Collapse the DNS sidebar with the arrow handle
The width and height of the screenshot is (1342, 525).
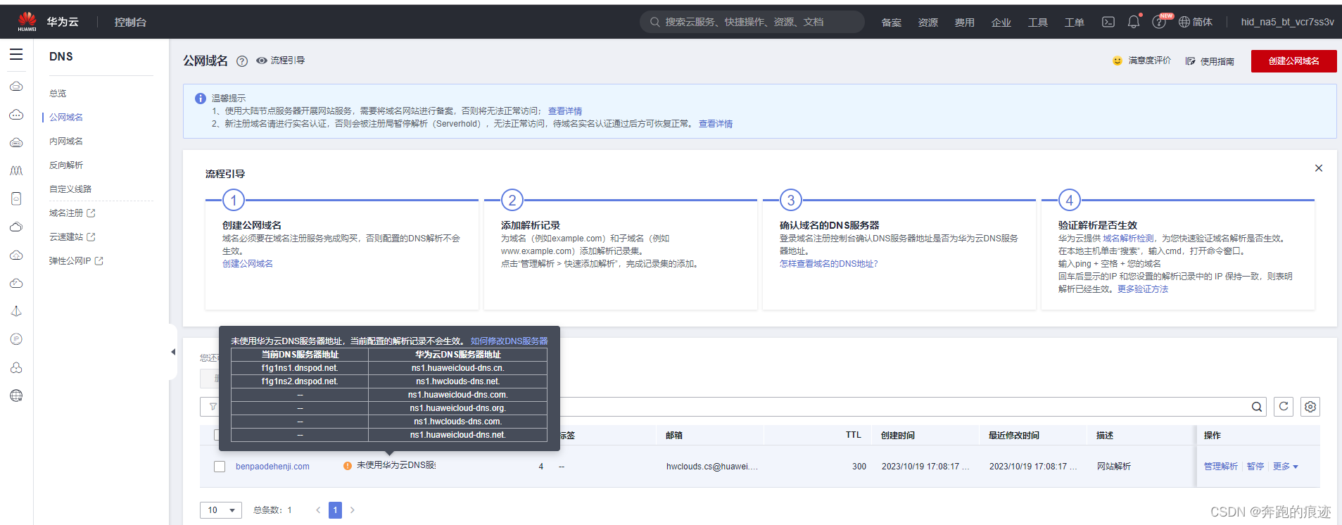[x=173, y=352]
